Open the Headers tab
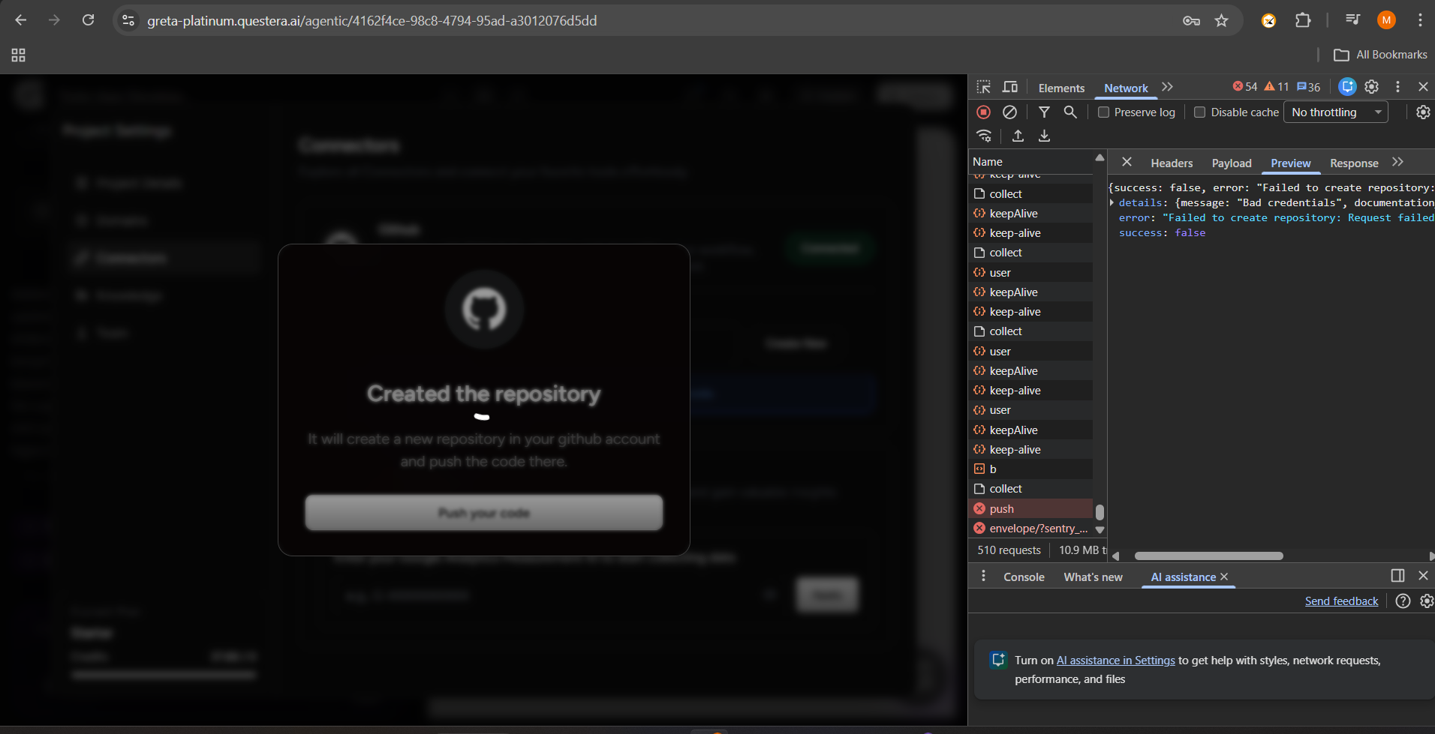Image resolution: width=1435 pixels, height=734 pixels. (x=1172, y=163)
